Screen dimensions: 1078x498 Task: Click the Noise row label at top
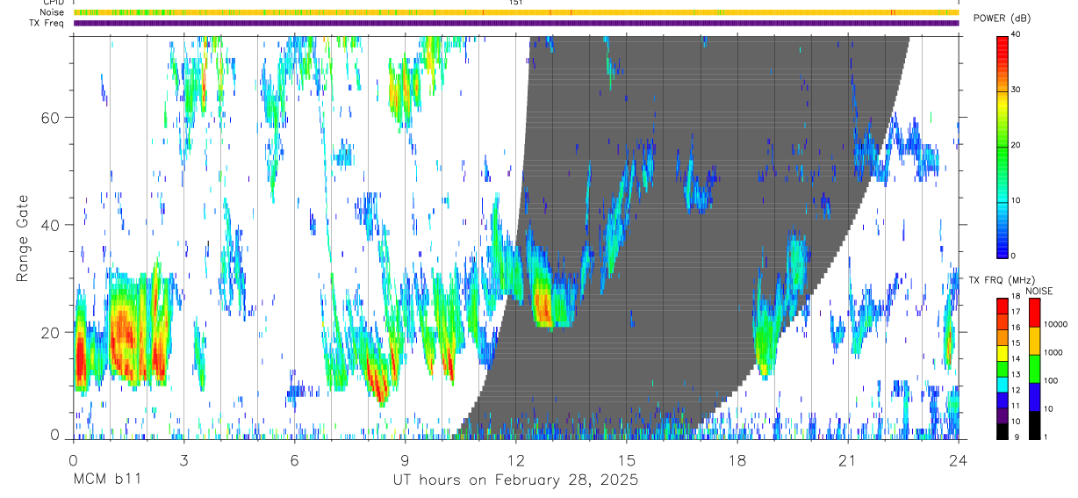(x=53, y=12)
